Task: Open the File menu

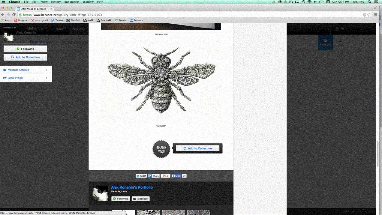Action: pos(26,2)
